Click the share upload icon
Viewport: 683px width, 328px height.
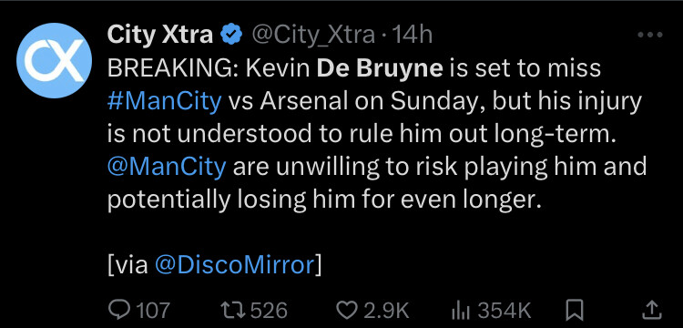[652, 310]
